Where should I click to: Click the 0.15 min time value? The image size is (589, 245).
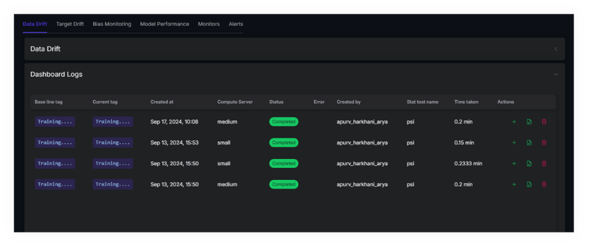(x=464, y=143)
